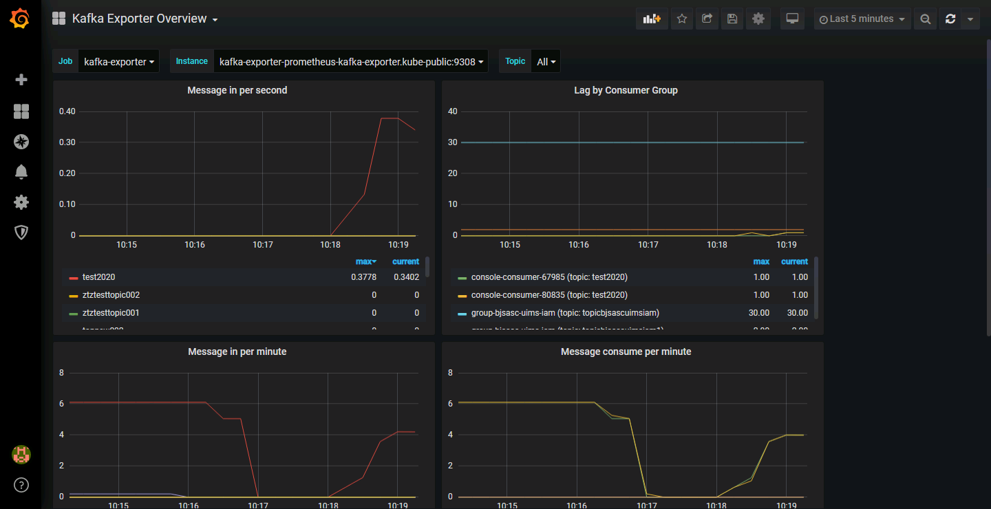Screen dimensions: 991x509
Task: Expand the refresh interval dropdown arrow
Action: click(970, 19)
